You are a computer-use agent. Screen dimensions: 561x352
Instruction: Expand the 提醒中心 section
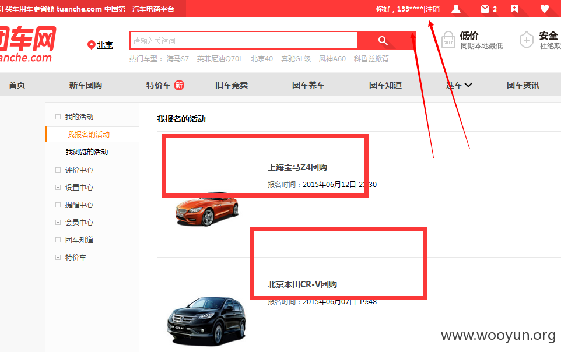coord(58,205)
